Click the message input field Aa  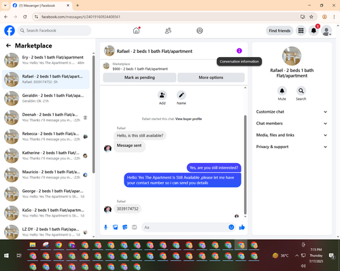185,227
